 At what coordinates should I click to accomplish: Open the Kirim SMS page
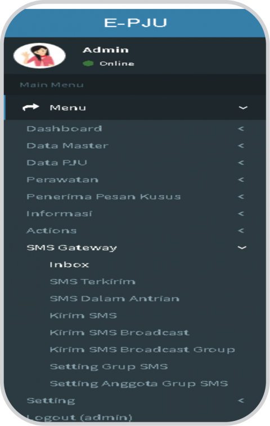click(x=83, y=316)
